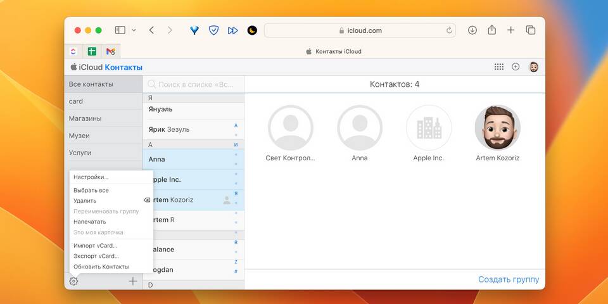This screenshot has width=608, height=304.
Task: Open the account avatar in iCloud header
Action: coord(533,67)
